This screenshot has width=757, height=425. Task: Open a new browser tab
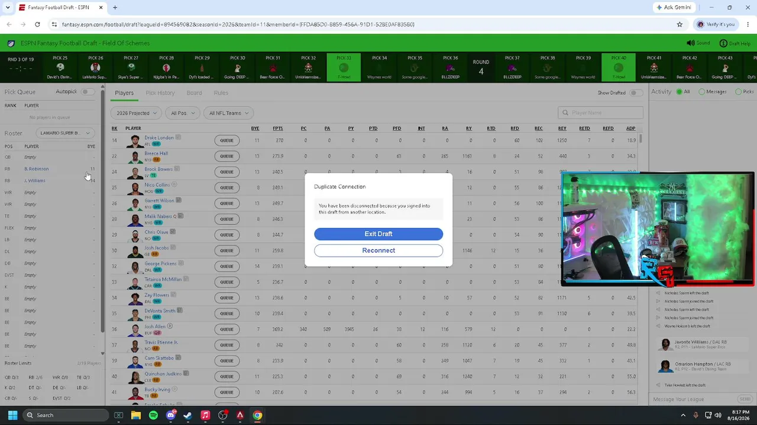click(115, 8)
